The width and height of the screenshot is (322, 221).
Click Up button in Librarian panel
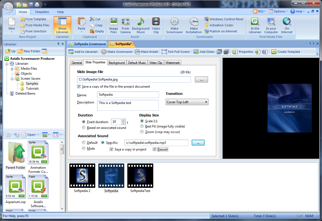[x=10, y=51]
